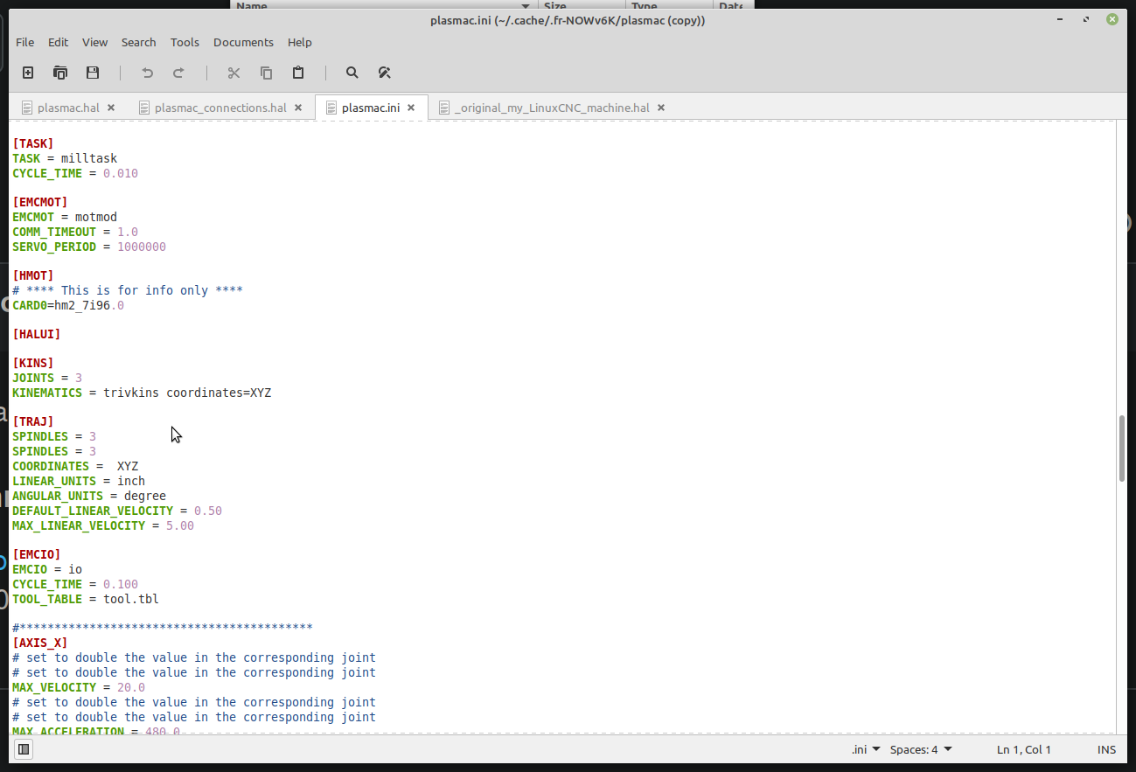Click the LINEAR_UNITS = inch line
Image resolution: width=1136 pixels, height=772 pixels.
click(79, 481)
